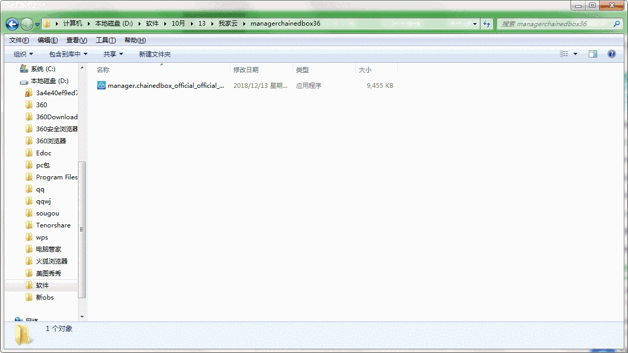This screenshot has width=628, height=353.
Task: Open the pc包 folder in sidebar
Action: click(x=43, y=165)
